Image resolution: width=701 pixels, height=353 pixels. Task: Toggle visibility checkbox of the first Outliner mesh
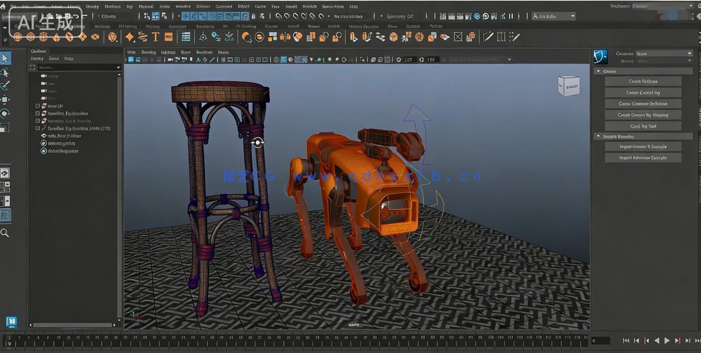pyautogui.click(x=37, y=106)
